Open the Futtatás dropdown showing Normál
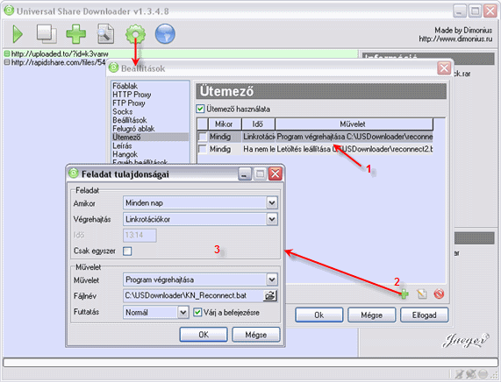 (155, 312)
